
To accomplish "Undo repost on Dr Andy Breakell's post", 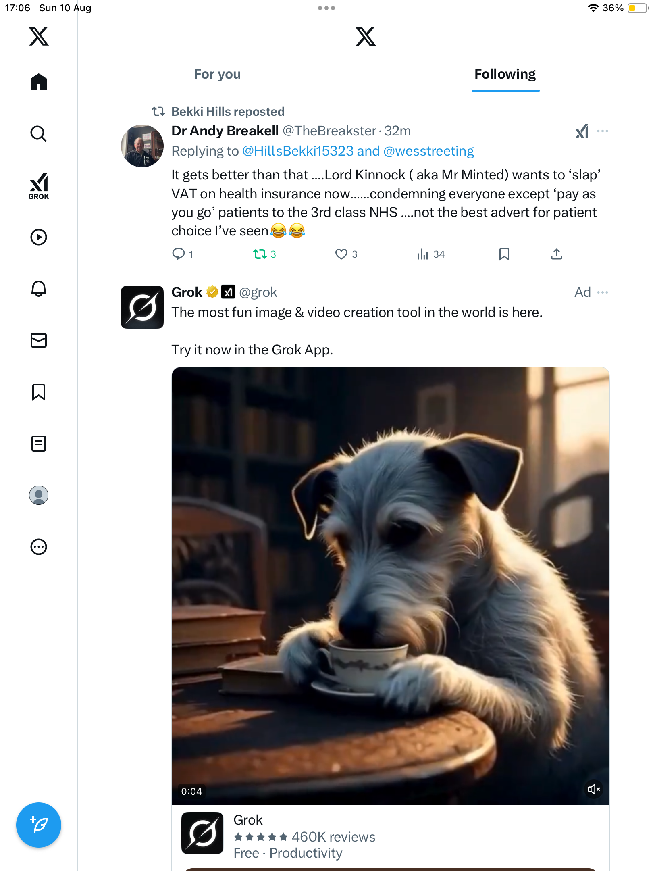I will tap(260, 254).
